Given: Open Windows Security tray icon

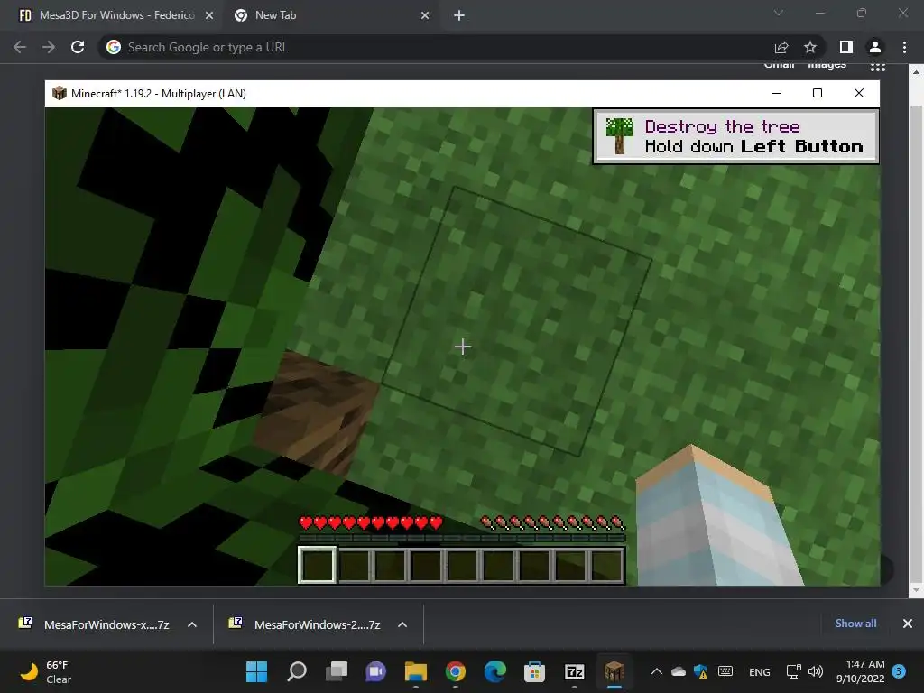Looking at the screenshot, I should 700,671.
